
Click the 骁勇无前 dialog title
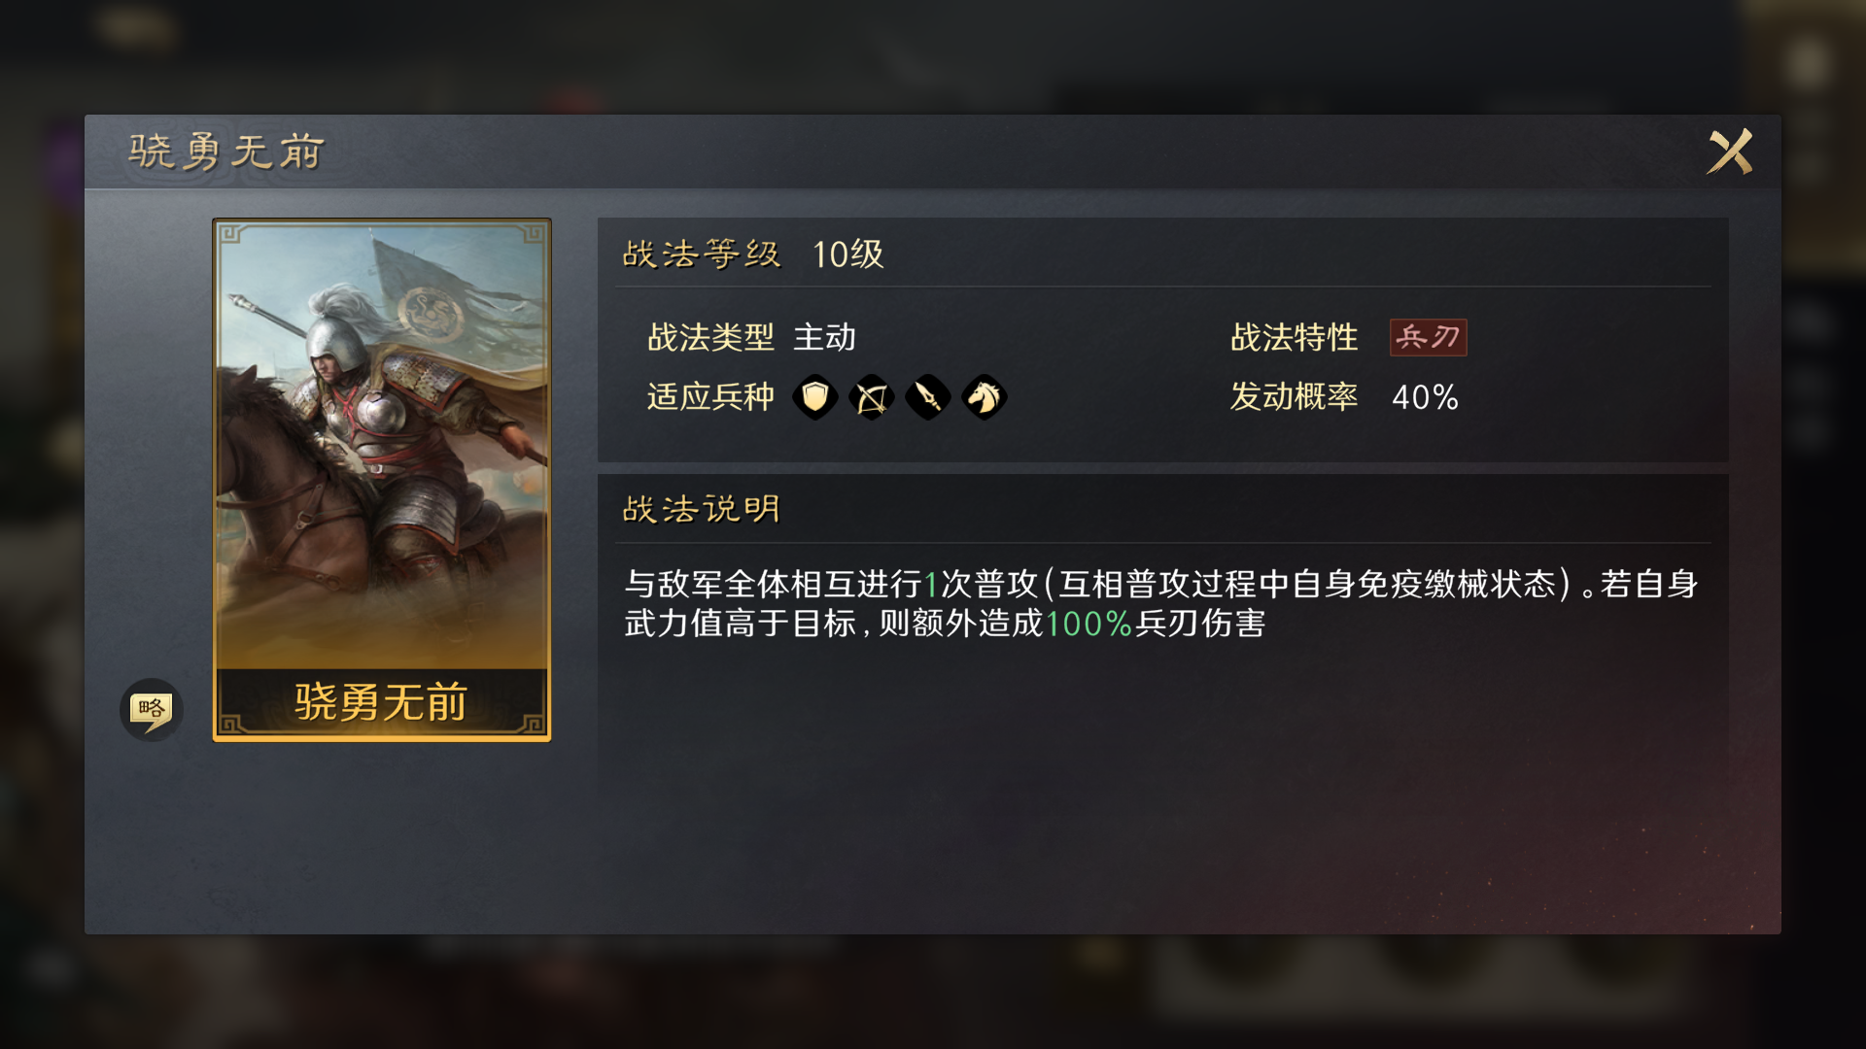pos(226,152)
